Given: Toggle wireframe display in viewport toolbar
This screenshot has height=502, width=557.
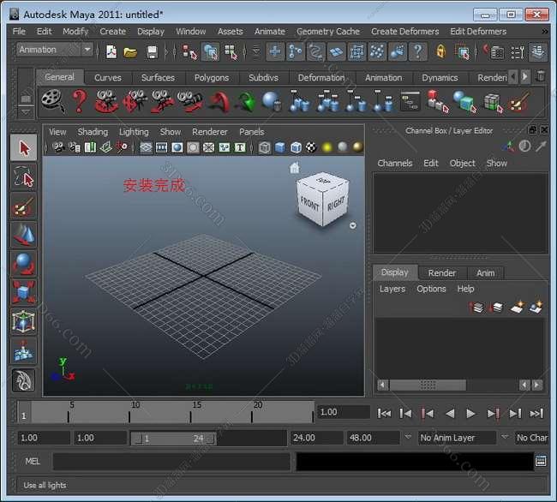Looking at the screenshot, I should click(265, 147).
